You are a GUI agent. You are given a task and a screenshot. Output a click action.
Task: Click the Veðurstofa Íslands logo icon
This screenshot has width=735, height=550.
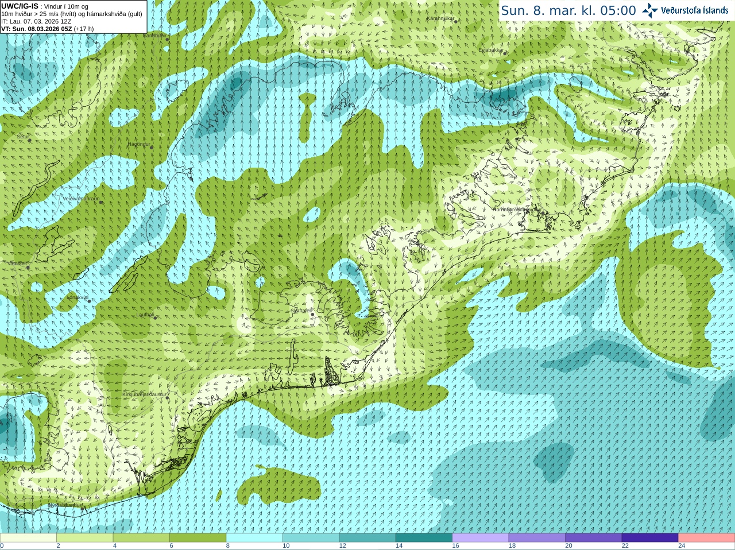click(x=650, y=10)
